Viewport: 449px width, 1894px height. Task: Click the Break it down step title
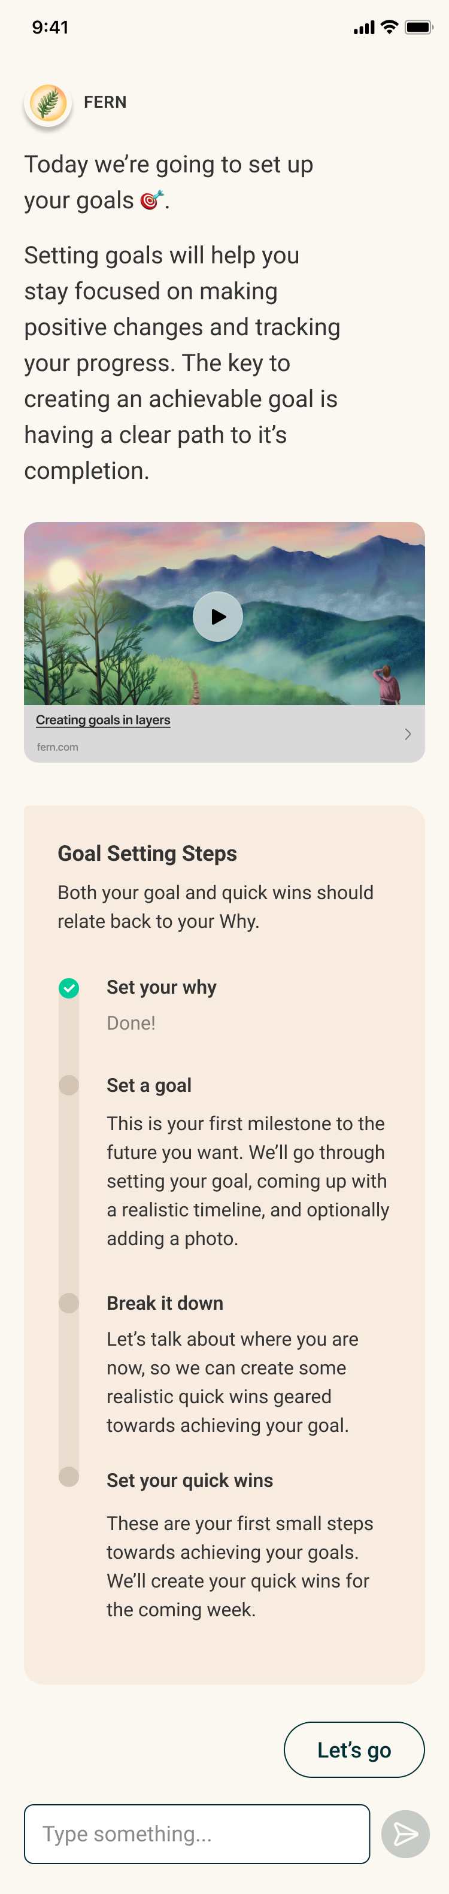pyautogui.click(x=165, y=1303)
